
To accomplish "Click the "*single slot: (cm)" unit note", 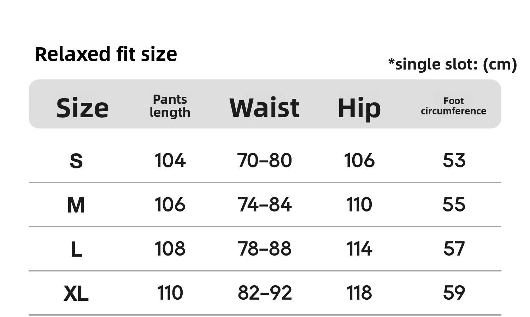I will point(452,65).
